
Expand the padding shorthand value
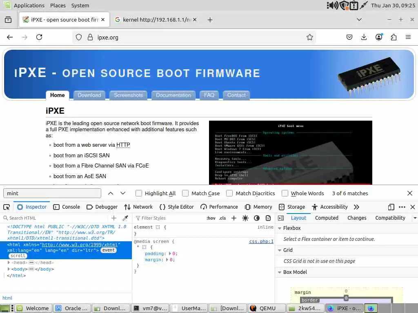170,253
